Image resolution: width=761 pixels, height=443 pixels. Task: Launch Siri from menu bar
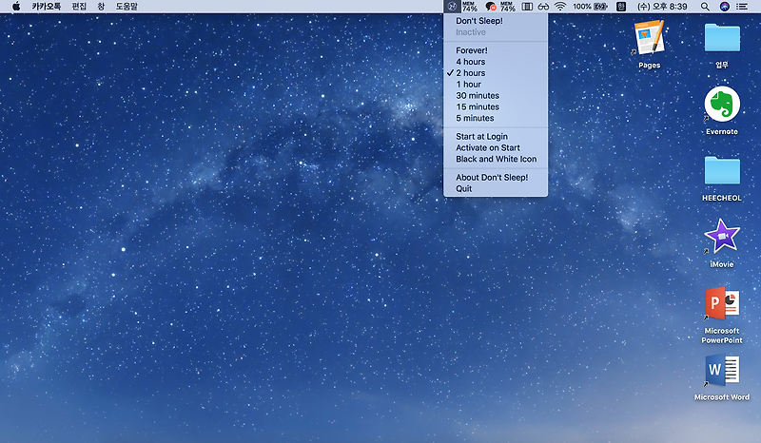click(724, 7)
